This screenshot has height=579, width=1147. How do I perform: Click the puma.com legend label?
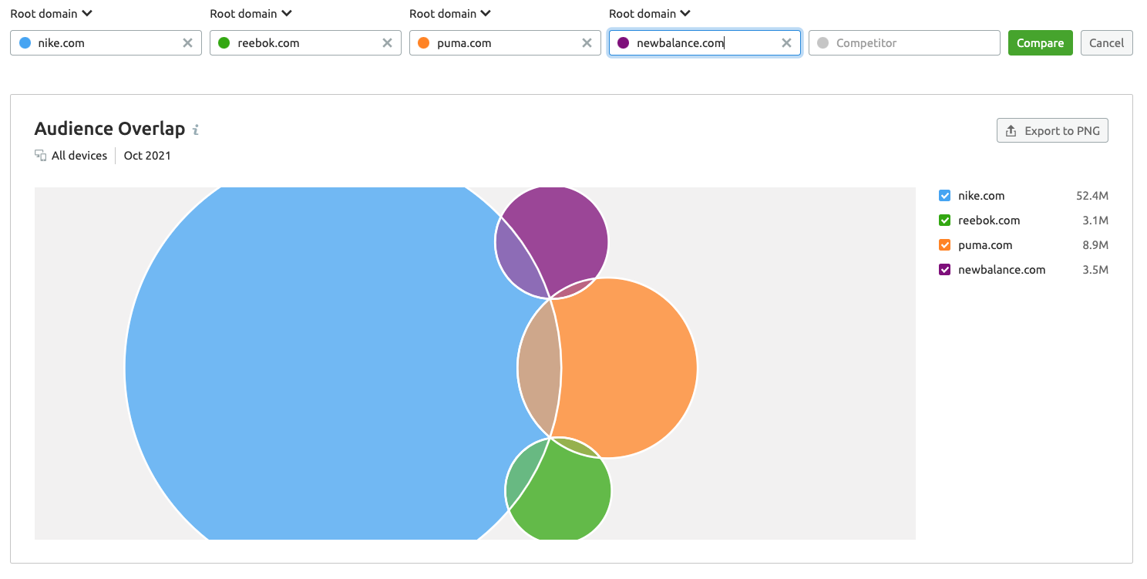[x=985, y=245]
